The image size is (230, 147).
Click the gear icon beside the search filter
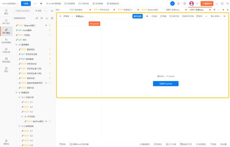tap(52, 11)
